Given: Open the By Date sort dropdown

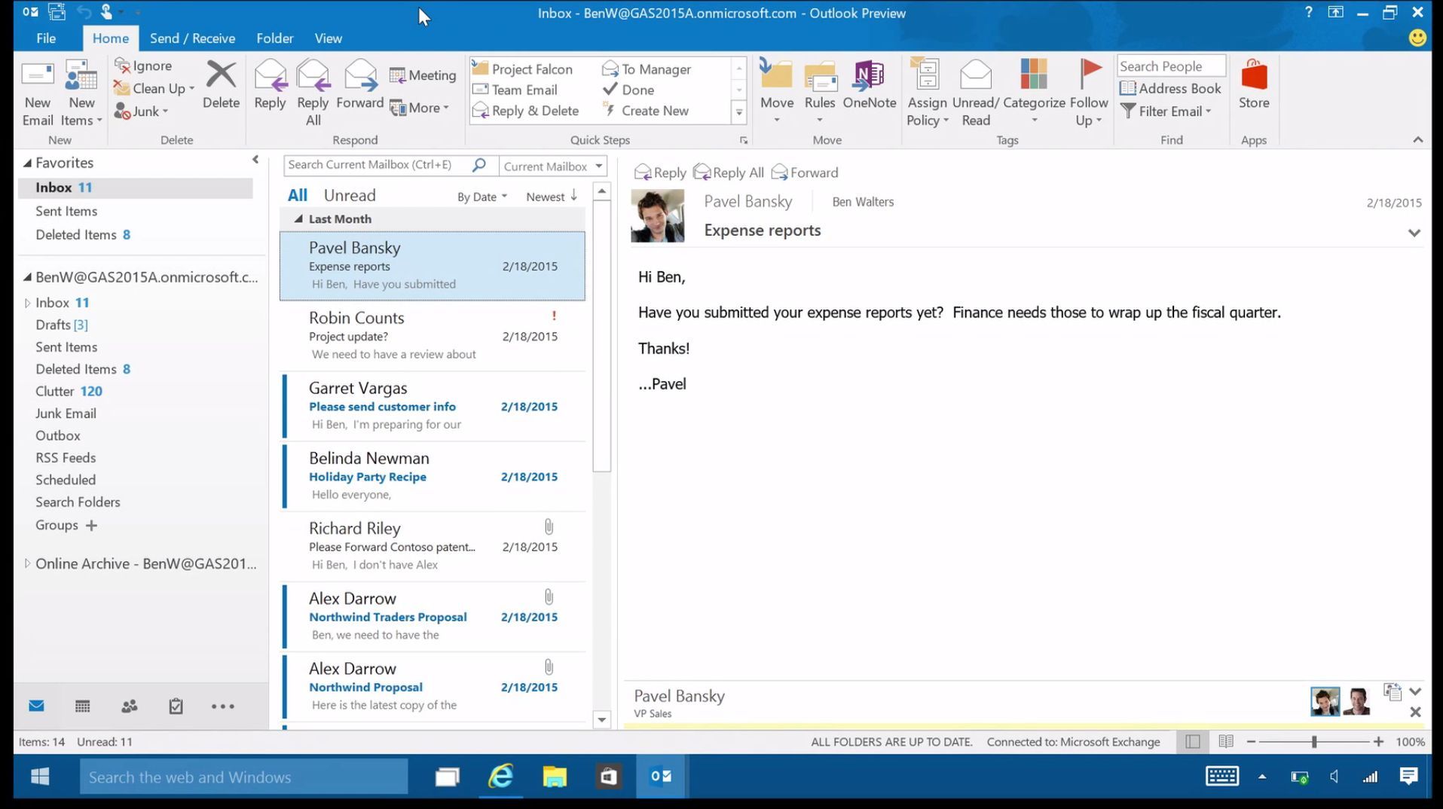Looking at the screenshot, I should [x=482, y=197].
